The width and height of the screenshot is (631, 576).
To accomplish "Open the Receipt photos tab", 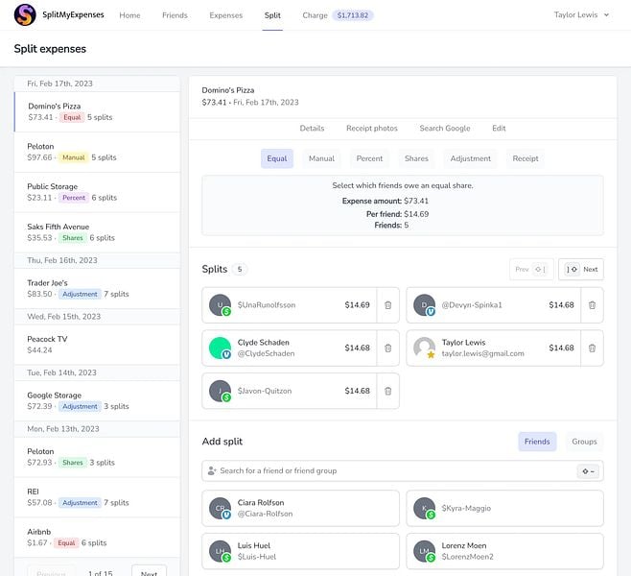I will 372,128.
